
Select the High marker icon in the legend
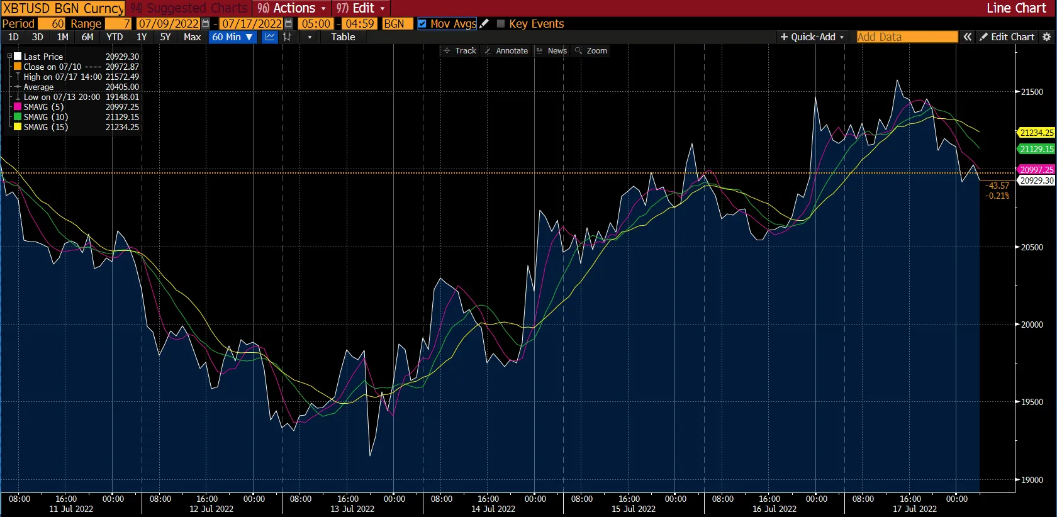click(18, 77)
